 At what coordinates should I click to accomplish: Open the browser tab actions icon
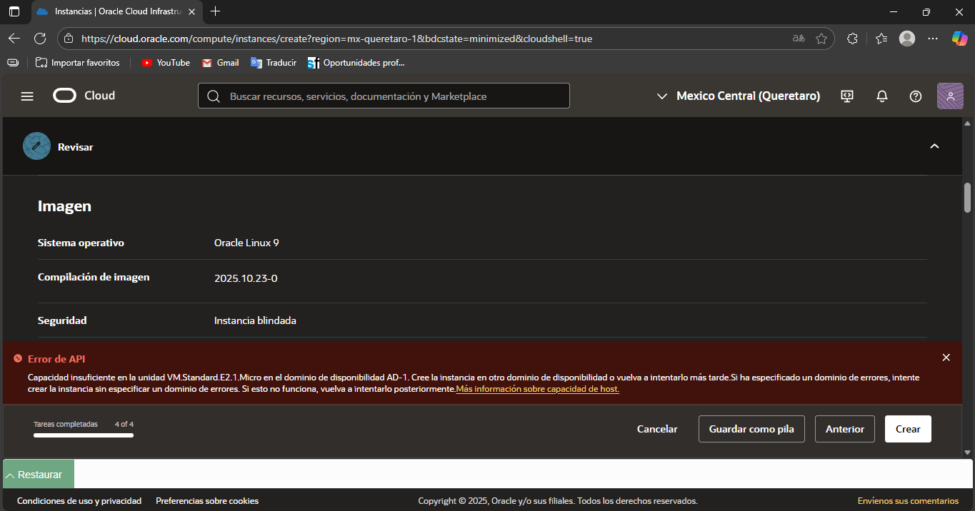coord(14,11)
